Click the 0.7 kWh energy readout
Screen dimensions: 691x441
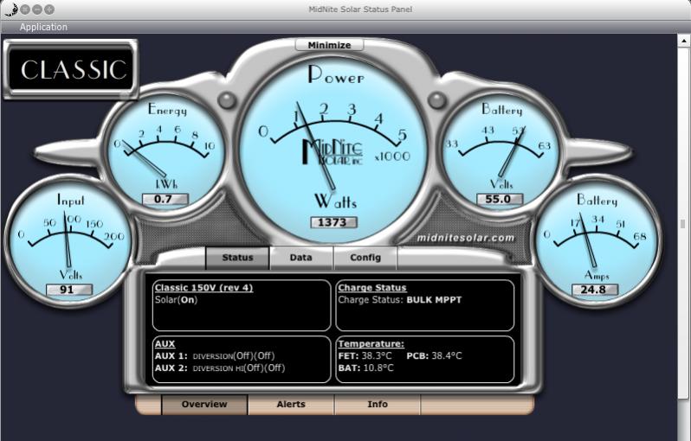[x=165, y=199]
